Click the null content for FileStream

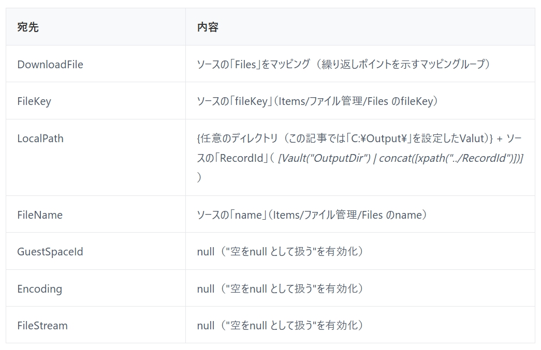pyautogui.click(x=206, y=326)
